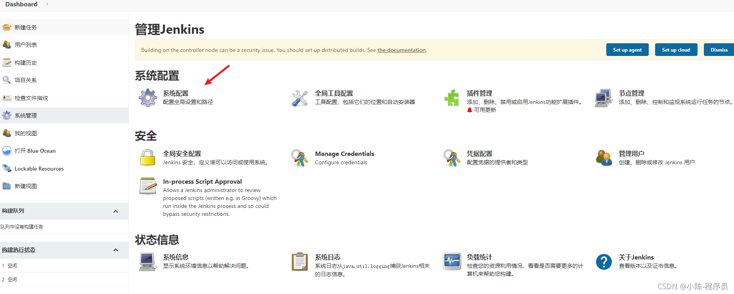Image resolution: width=734 pixels, height=294 pixels.
Task: Open 管理用户 title link
Action: point(632,154)
